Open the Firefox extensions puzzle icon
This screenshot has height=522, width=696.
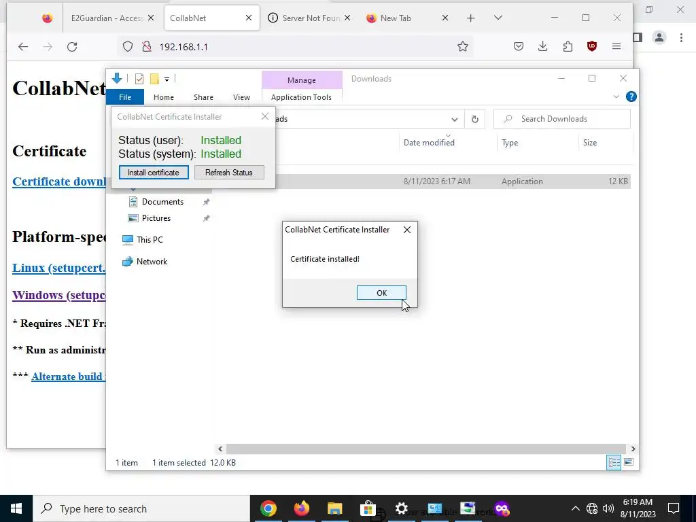pyautogui.click(x=568, y=46)
